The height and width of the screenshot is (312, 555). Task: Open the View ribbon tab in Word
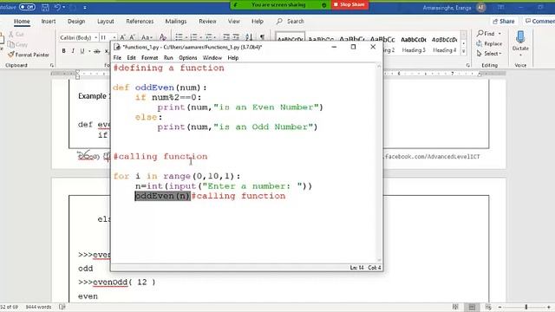234,21
